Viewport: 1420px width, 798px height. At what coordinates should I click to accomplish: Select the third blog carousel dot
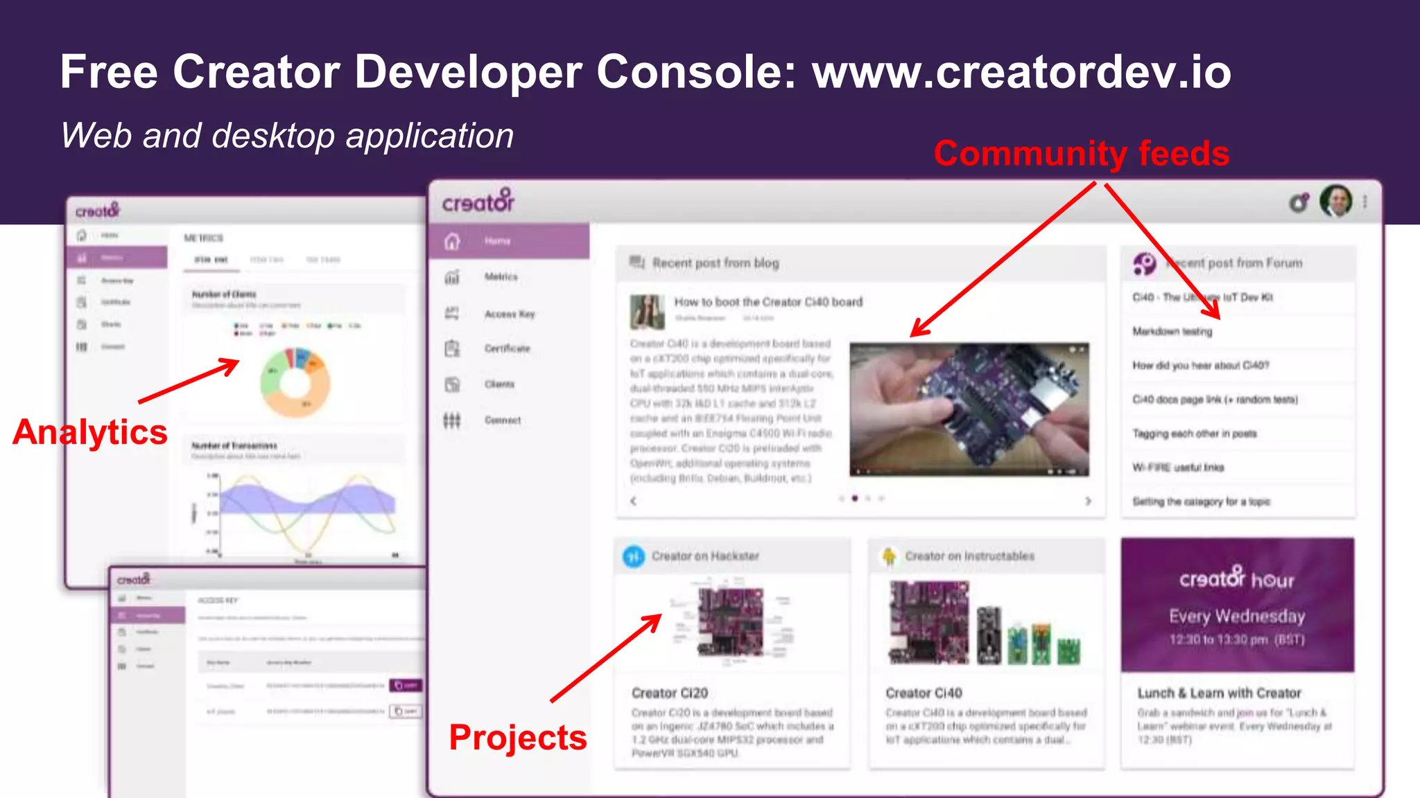[x=868, y=498]
